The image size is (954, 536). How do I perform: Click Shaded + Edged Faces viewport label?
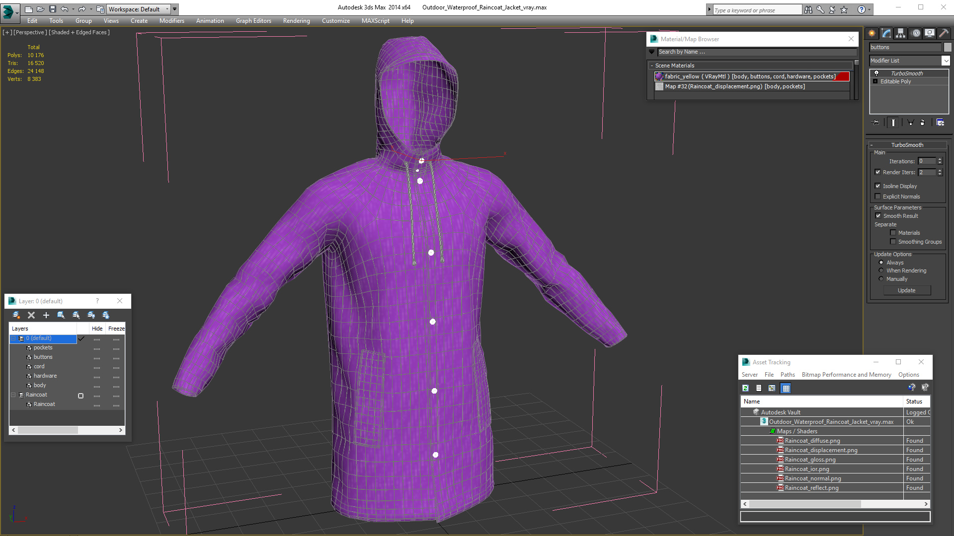point(79,32)
